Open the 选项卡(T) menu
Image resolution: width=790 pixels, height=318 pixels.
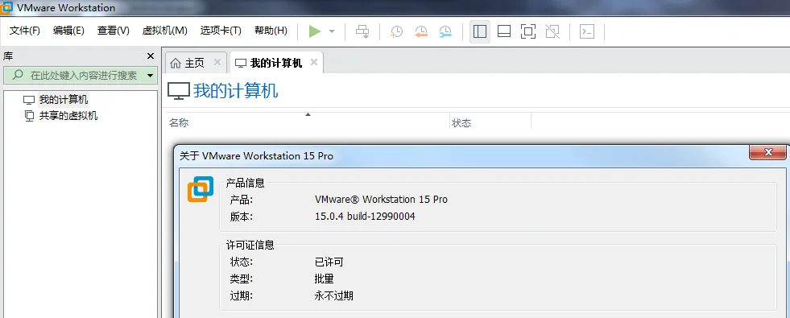pyautogui.click(x=221, y=31)
